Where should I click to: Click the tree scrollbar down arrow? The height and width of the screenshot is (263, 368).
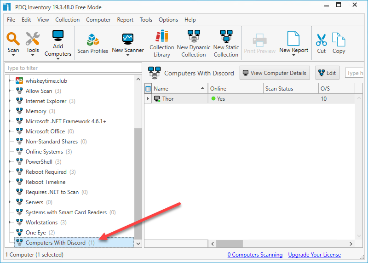(x=138, y=244)
